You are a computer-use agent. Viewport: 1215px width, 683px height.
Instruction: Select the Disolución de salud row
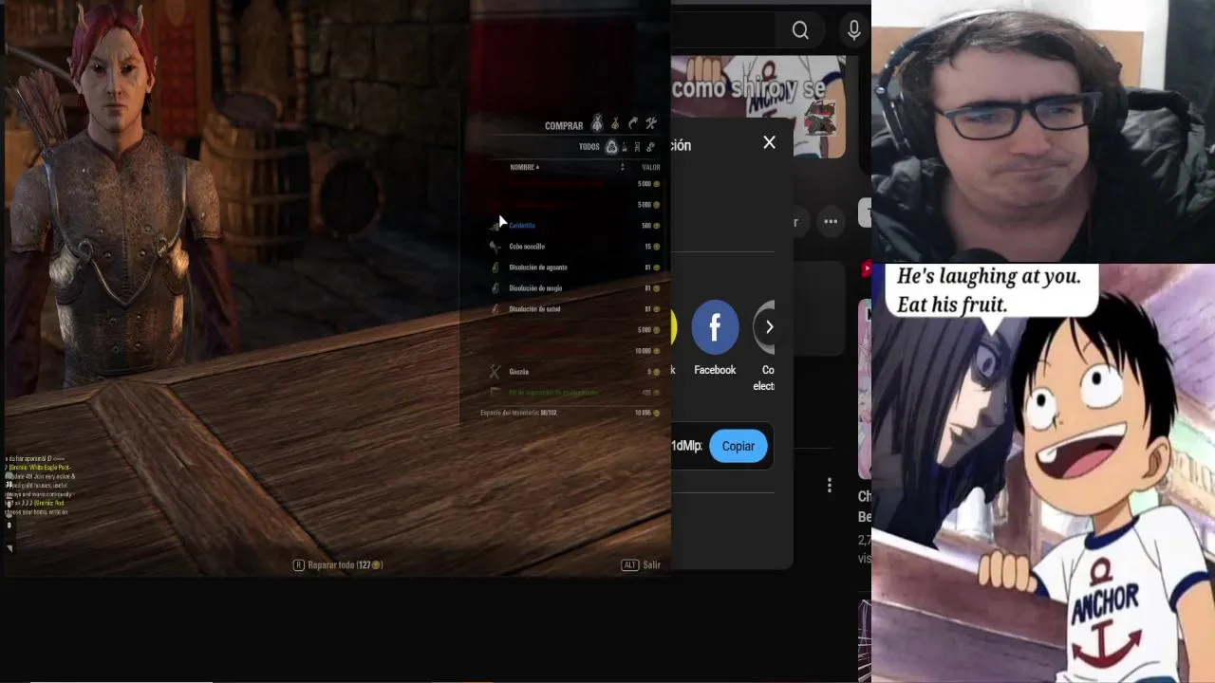[x=573, y=309]
